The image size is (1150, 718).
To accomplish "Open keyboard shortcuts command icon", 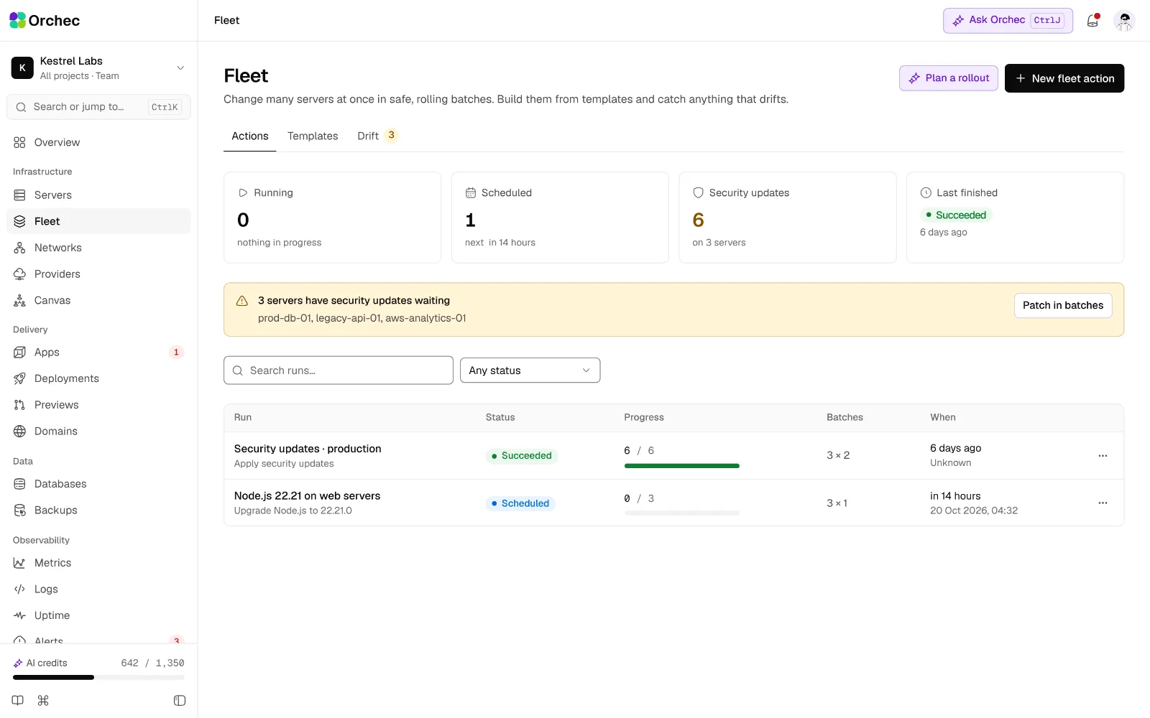I will (43, 701).
